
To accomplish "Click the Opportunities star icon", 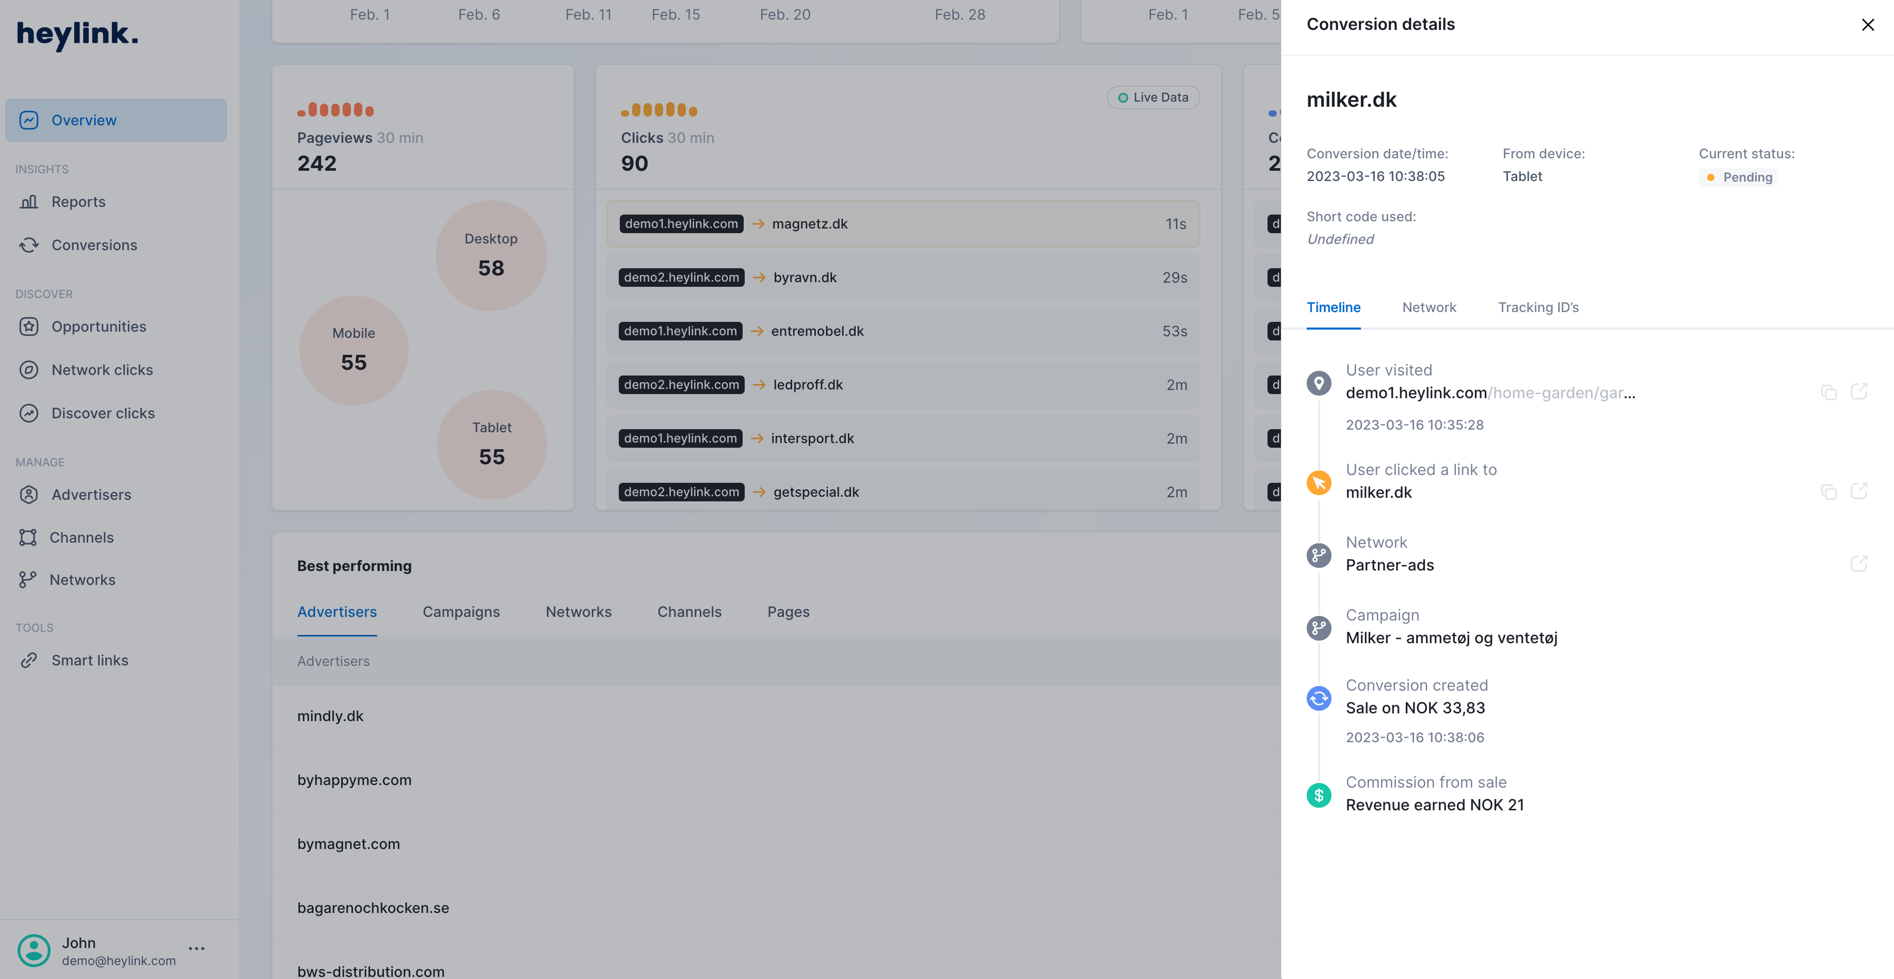I will coord(28,327).
